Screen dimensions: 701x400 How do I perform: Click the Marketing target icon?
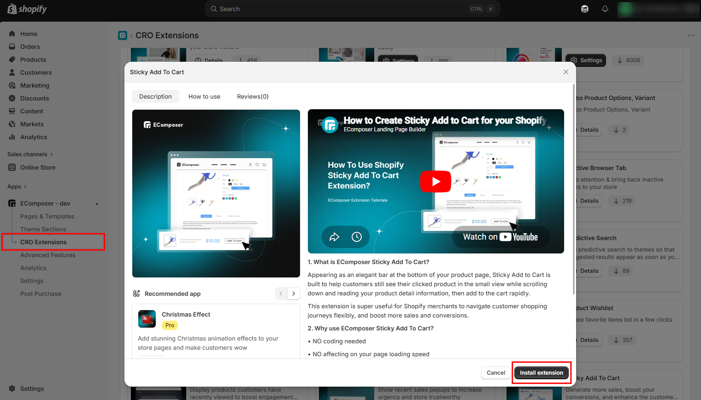12,85
